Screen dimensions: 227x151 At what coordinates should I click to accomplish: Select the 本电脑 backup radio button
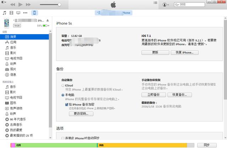(x=63, y=95)
